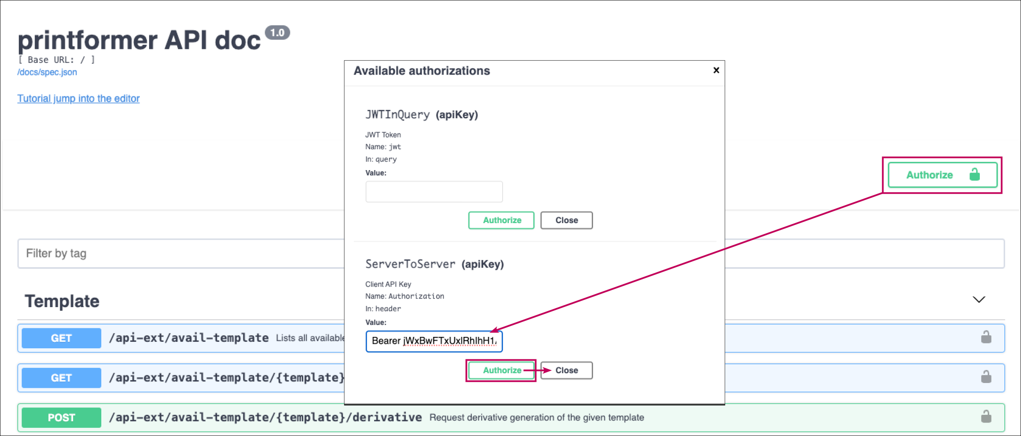The height and width of the screenshot is (436, 1021).
Task: Collapse the Template section chevron
Action: tap(979, 300)
